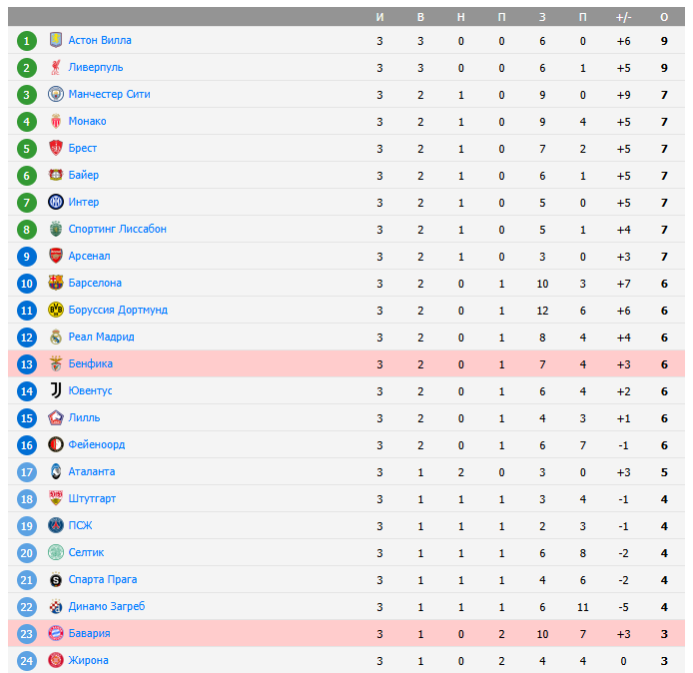Open the Спортинг Лиссабон team link
Image resolution: width=693 pixels, height=673 pixels.
tap(117, 229)
